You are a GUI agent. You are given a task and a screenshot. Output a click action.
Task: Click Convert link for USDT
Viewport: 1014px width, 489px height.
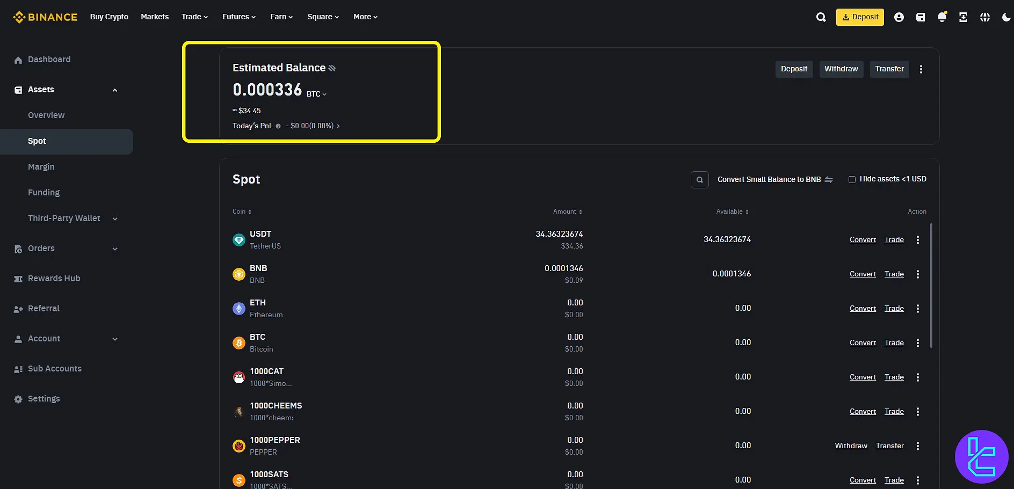[x=863, y=240]
